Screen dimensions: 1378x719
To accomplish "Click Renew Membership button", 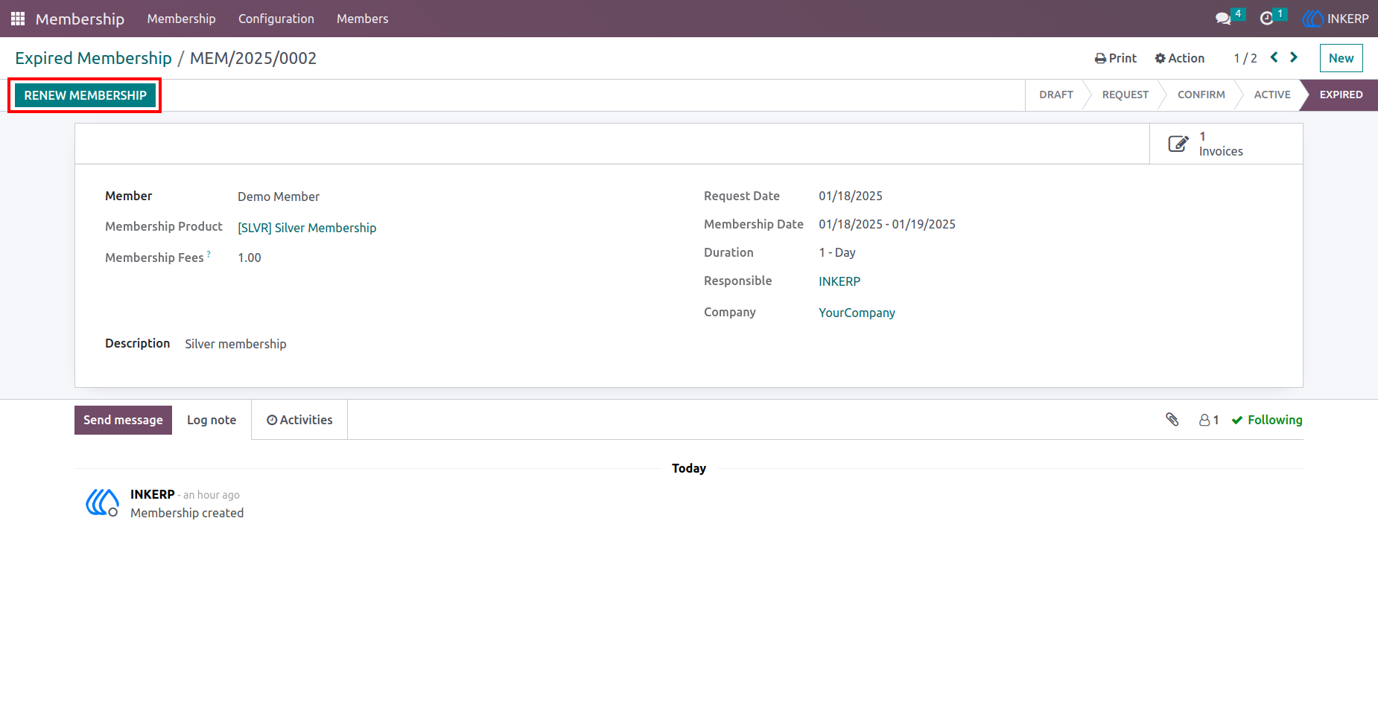I will pos(86,95).
